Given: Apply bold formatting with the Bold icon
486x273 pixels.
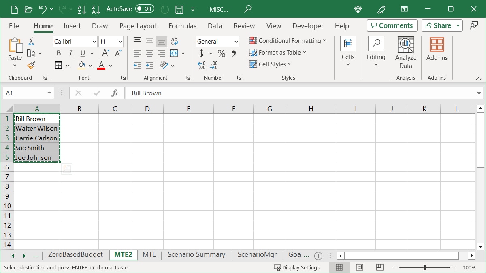Looking at the screenshot, I should [x=58, y=53].
